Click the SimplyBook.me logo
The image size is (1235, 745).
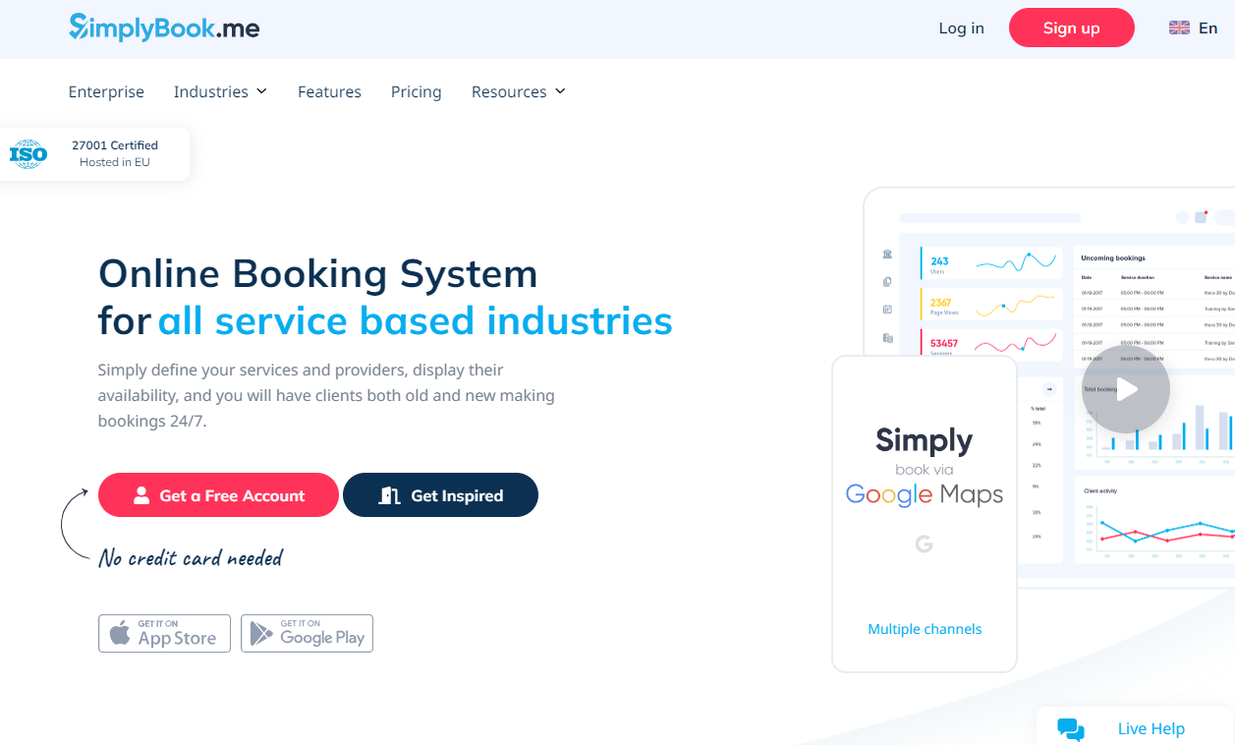pyautogui.click(x=163, y=28)
